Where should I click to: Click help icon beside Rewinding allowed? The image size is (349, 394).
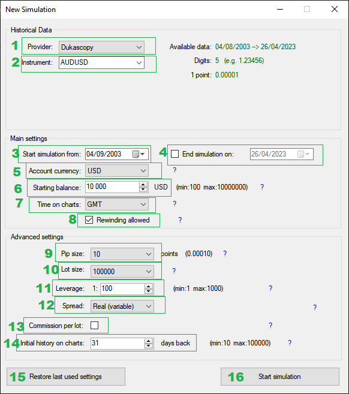point(180,220)
